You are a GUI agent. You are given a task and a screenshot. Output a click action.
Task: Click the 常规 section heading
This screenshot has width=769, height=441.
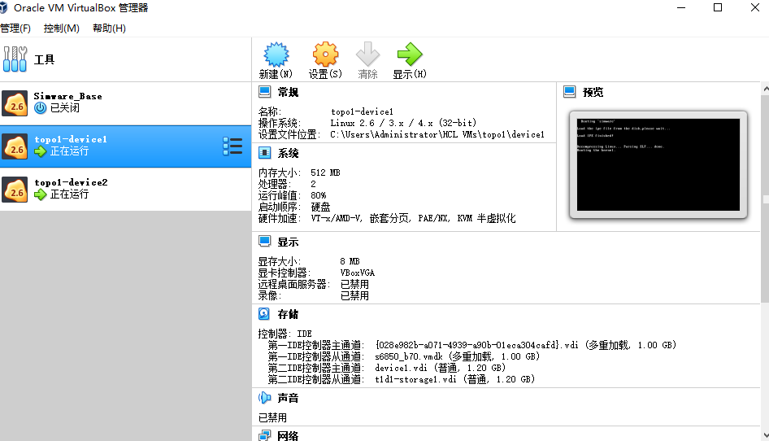pos(288,92)
